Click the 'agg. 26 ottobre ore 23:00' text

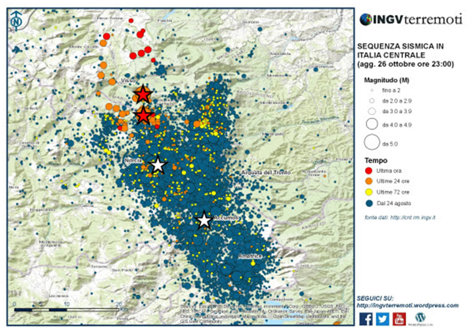pyautogui.click(x=406, y=64)
